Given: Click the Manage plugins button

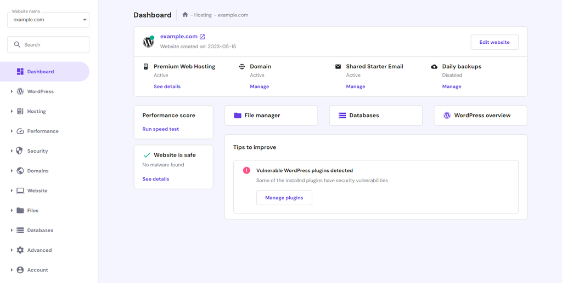Looking at the screenshot, I should (284, 198).
